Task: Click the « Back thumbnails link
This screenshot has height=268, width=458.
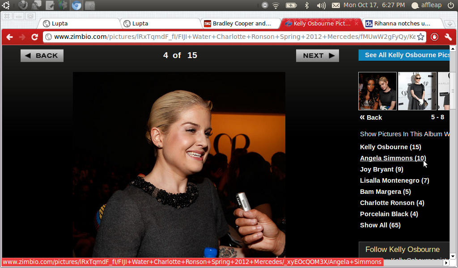Action: tap(371, 117)
